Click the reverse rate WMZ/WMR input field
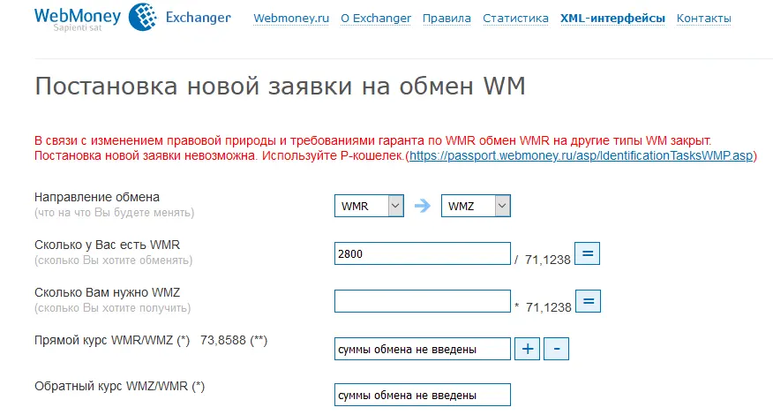This screenshot has width=773, height=415. [x=423, y=395]
